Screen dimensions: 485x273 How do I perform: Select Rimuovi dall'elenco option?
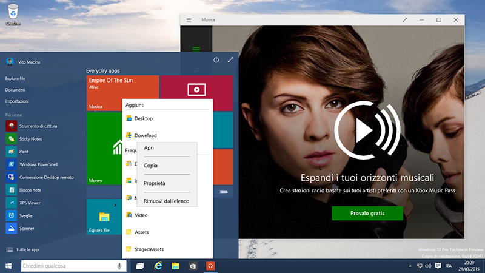[167, 201]
